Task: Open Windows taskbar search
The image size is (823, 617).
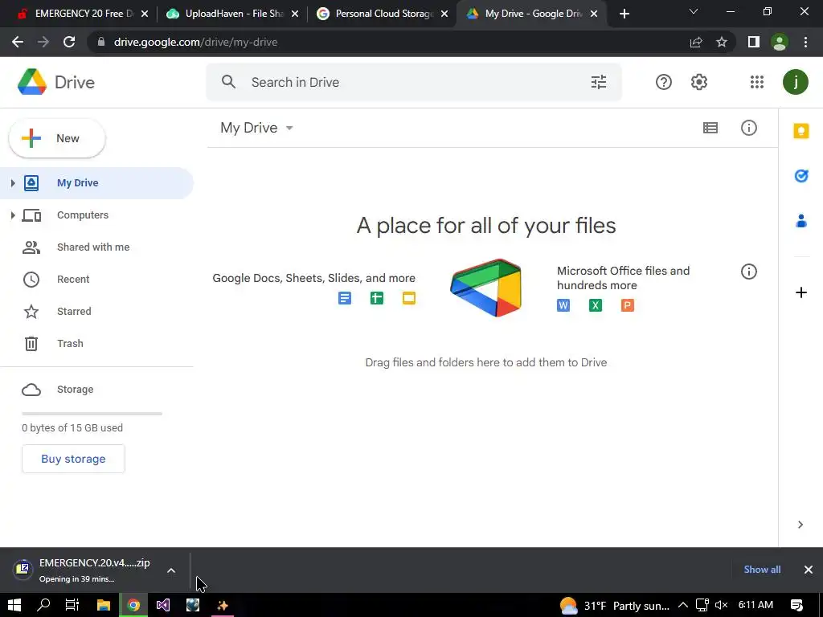Action: pos(43,606)
